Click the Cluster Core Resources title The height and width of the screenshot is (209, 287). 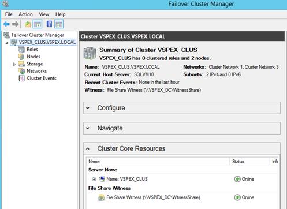point(131,148)
